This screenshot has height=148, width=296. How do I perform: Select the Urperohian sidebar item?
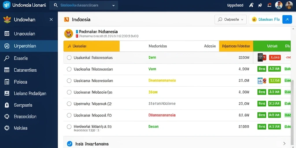pos(29,46)
